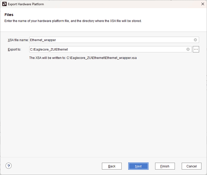Place cursor after 'C:/Eaglecore_ZU/Ethernet' text
This screenshot has width=207, height=175.
pyautogui.click(x=68, y=50)
